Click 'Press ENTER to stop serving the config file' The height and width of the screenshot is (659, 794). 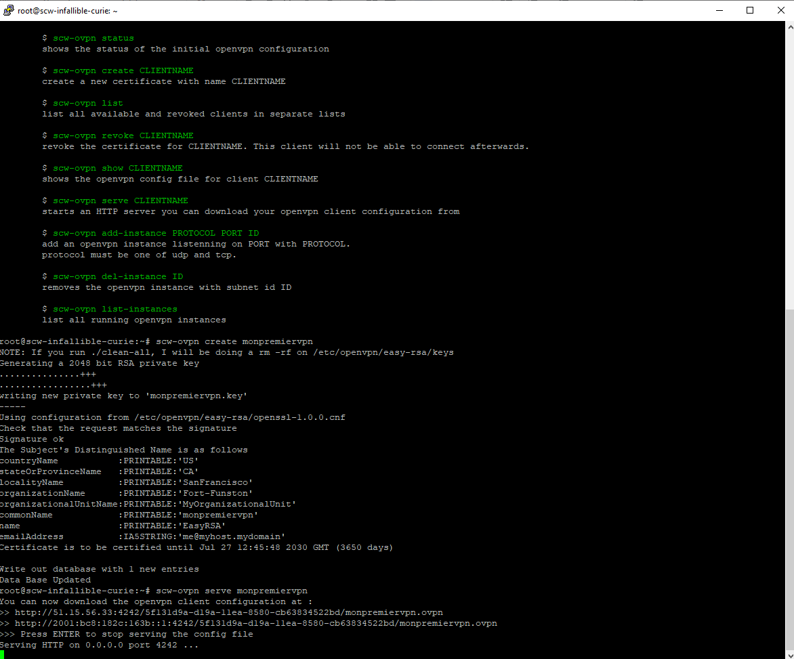click(137, 634)
